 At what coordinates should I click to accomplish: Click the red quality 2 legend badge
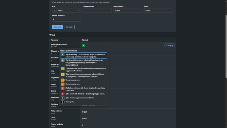coord(63,94)
